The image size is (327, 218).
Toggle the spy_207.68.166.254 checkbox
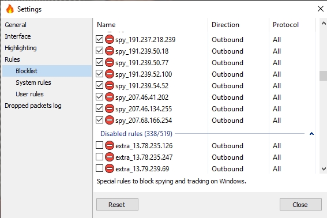click(x=99, y=120)
